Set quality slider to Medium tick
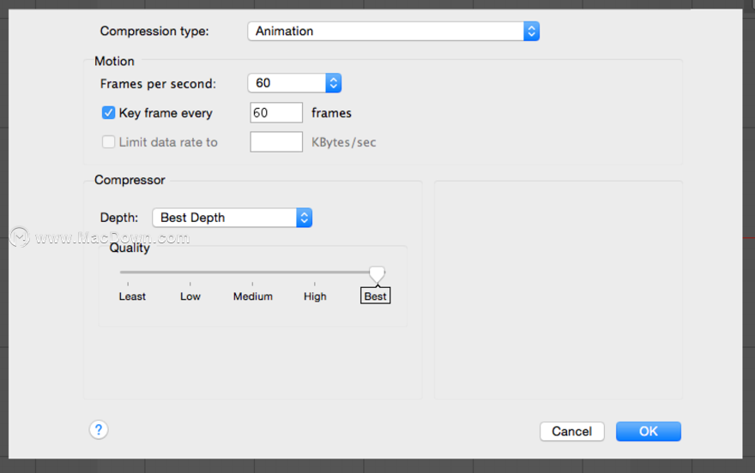 click(252, 284)
